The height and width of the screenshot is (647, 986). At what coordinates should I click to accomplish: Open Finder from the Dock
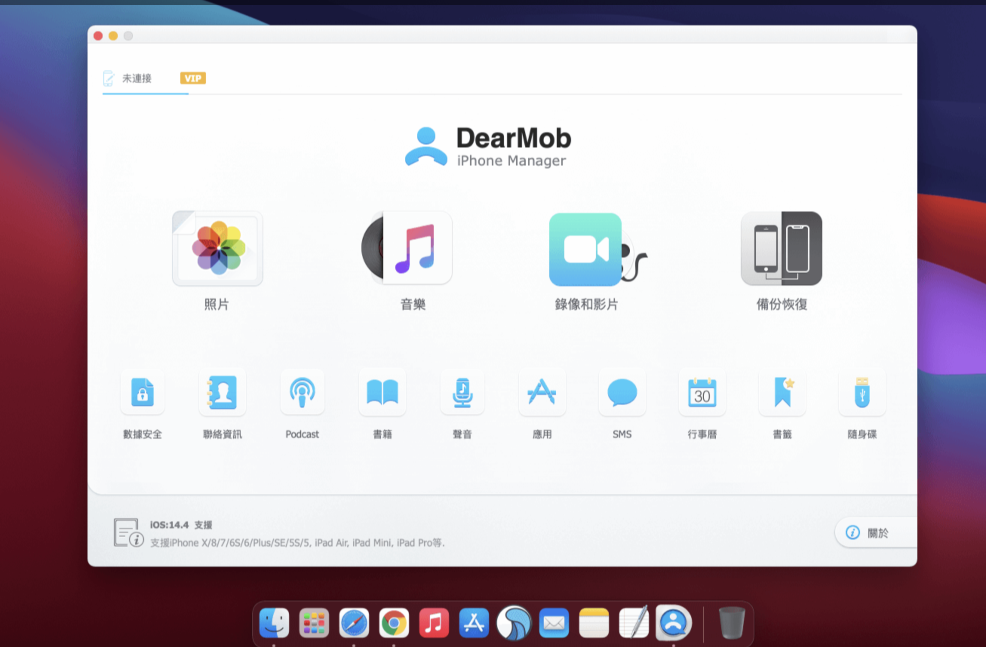click(x=274, y=622)
